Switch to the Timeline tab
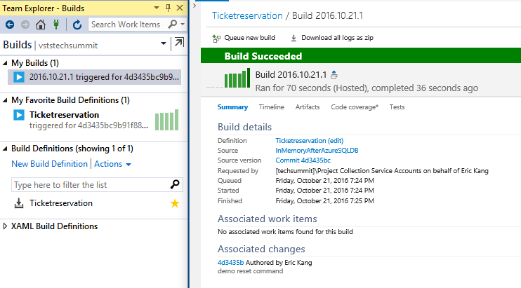The width and height of the screenshot is (521, 288). point(271,107)
